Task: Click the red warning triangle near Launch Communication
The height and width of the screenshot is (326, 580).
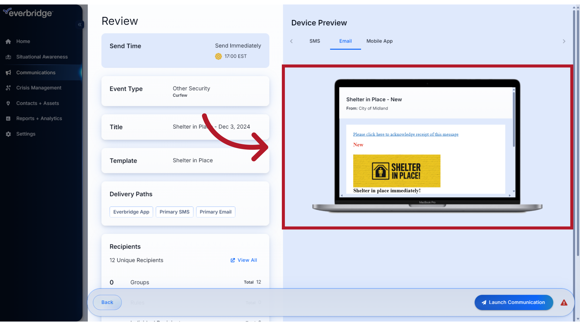Action: coord(564,302)
